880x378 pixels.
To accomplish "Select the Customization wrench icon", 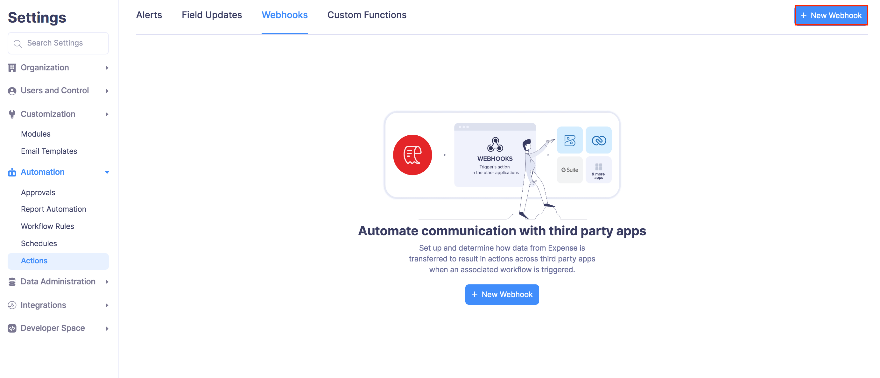I will 12,114.
